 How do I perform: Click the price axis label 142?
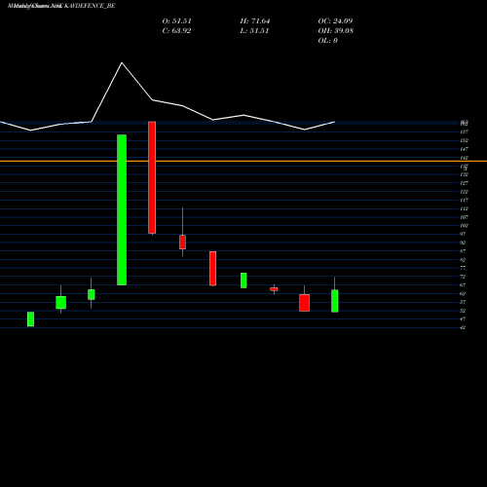[x=464, y=158]
